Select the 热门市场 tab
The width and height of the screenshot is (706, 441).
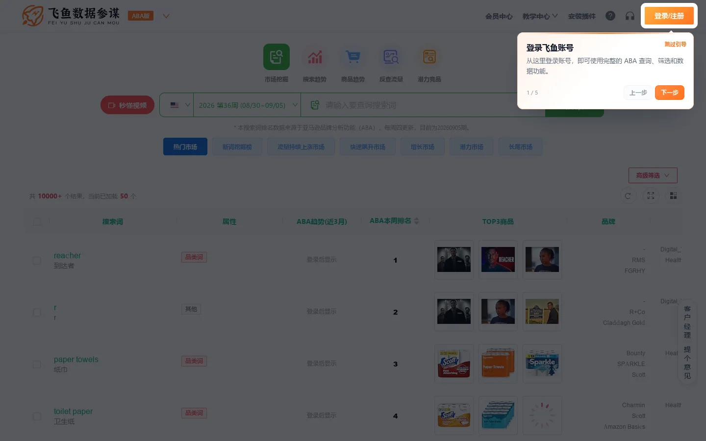coord(185,147)
